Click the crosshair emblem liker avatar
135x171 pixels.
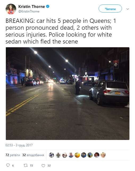[x=58, y=155]
